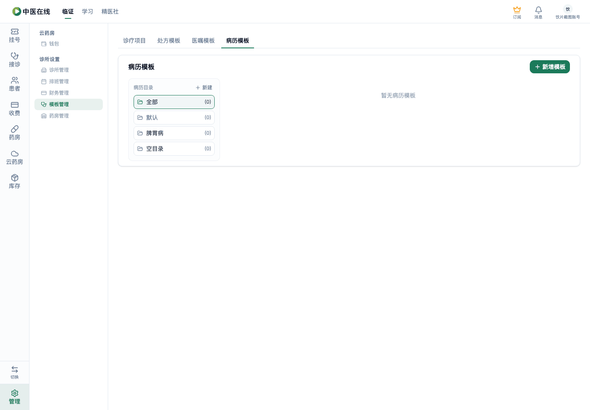Click the 财务管理 card icon
590x410 pixels.
(x=44, y=93)
